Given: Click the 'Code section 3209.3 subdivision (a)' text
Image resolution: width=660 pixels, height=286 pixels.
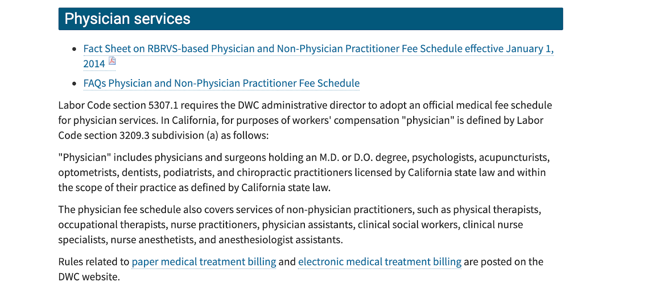Looking at the screenshot, I should click(138, 135).
